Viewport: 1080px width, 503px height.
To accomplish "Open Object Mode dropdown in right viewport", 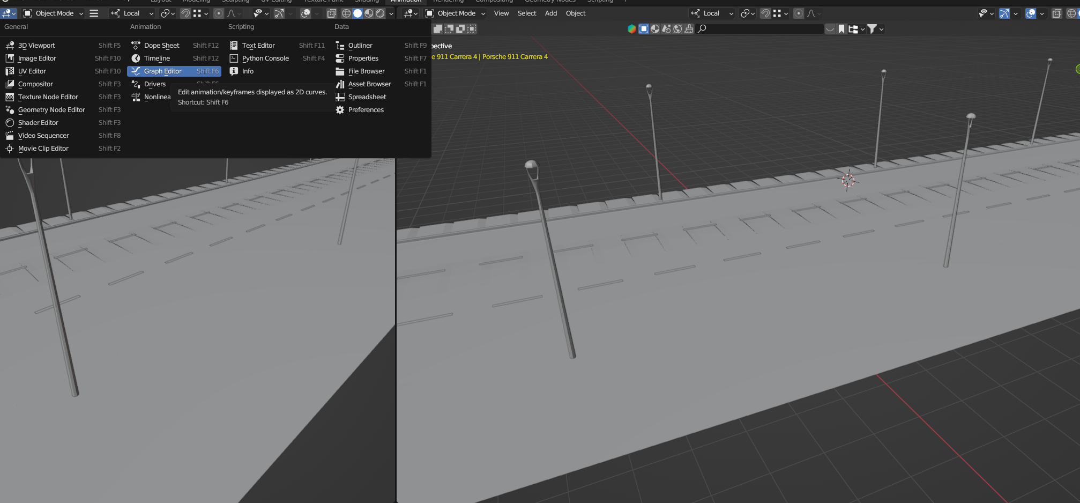I will point(456,13).
